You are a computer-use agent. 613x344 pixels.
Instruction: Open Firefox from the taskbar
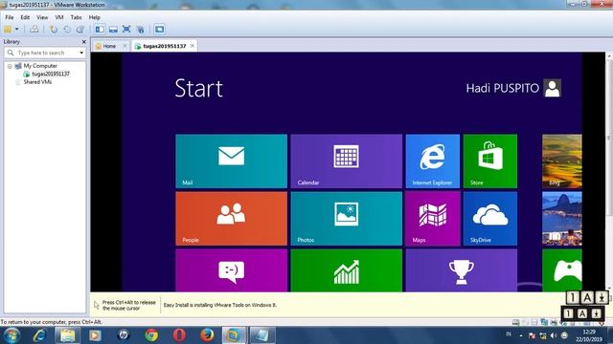(x=207, y=335)
